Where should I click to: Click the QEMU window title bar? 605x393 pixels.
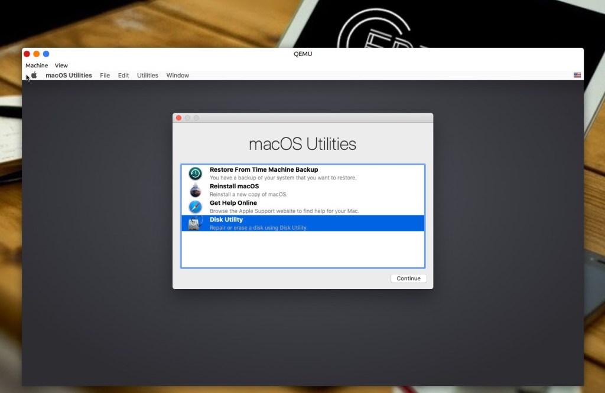302,54
